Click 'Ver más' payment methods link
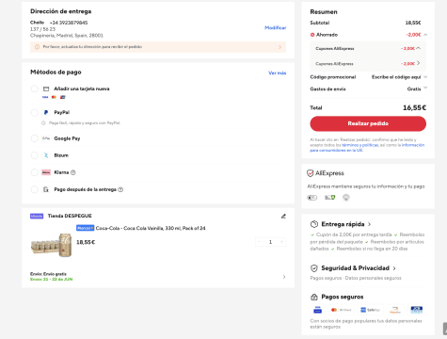The height and width of the screenshot is (339, 447). (278, 73)
